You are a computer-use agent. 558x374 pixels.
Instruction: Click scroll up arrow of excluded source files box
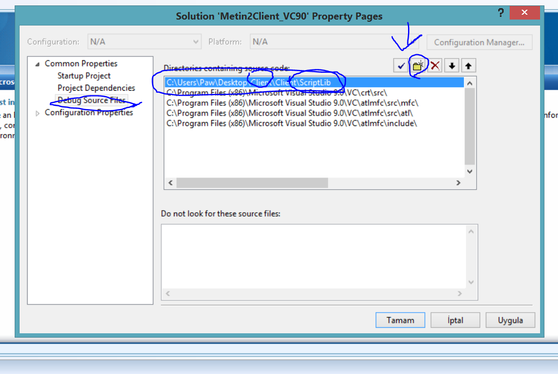coord(471,231)
